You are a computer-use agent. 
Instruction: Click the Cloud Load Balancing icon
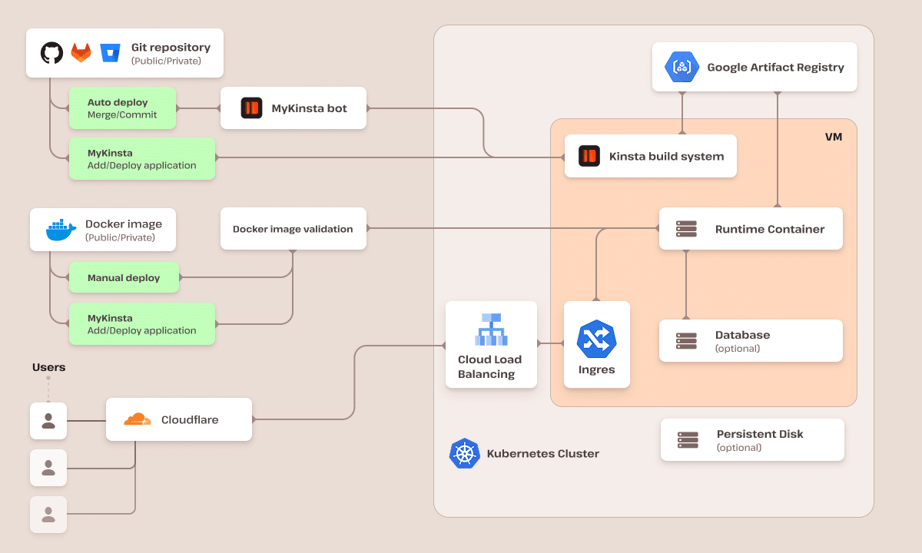point(491,329)
